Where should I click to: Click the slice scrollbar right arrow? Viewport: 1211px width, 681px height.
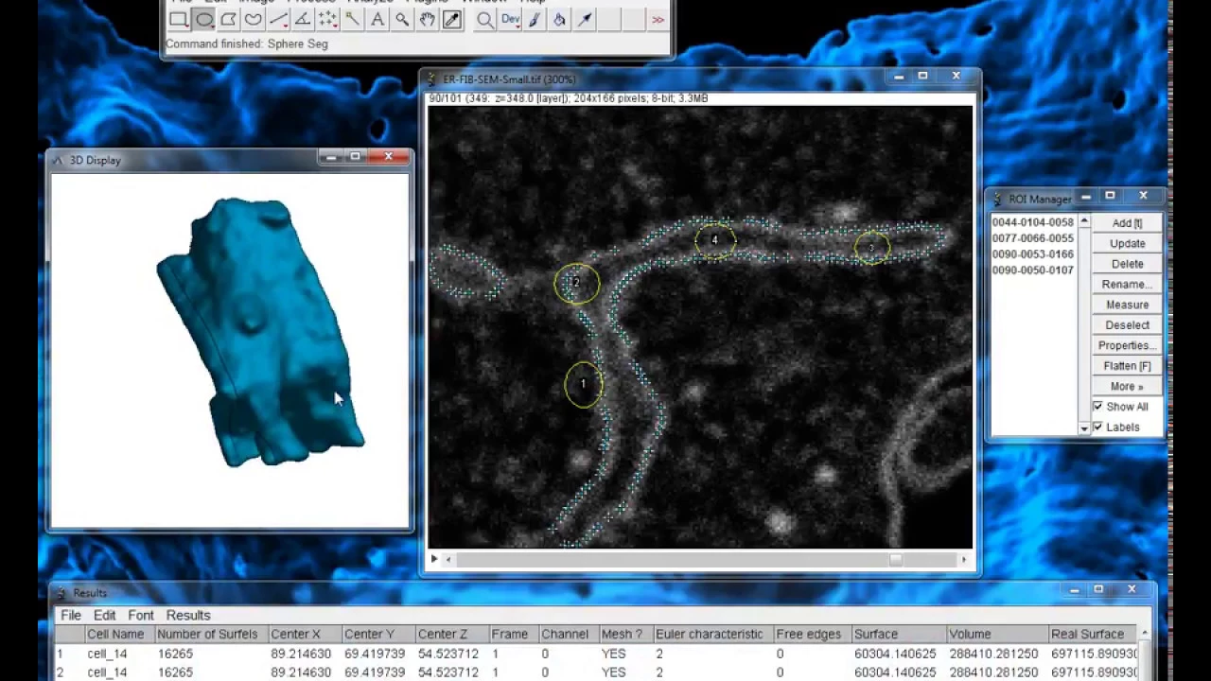coord(964,560)
